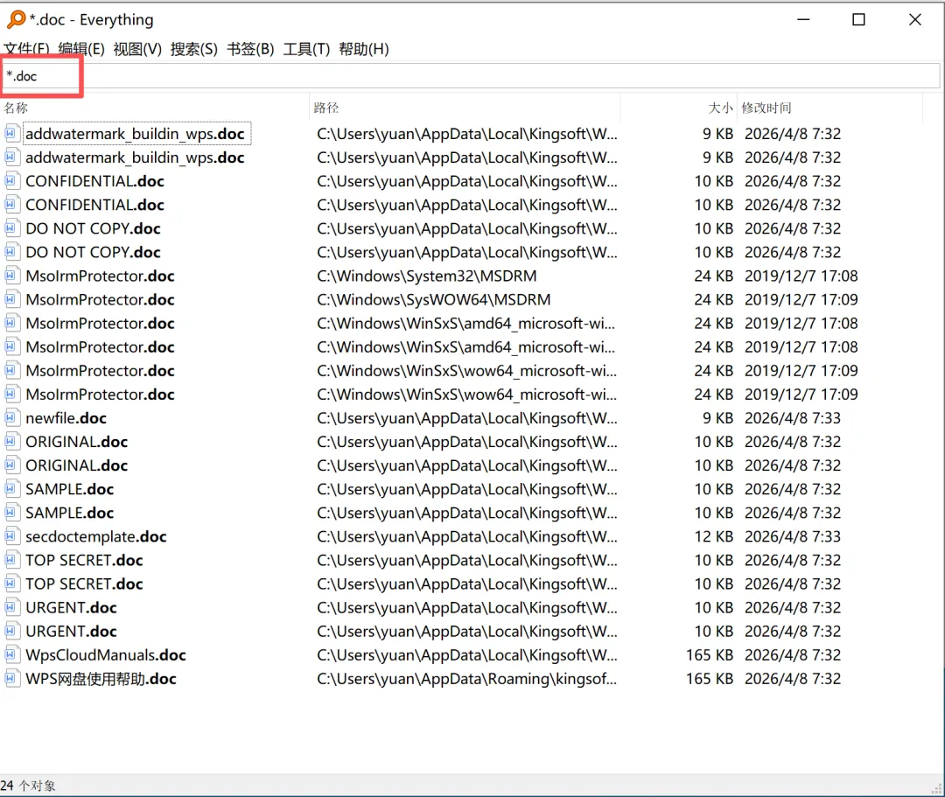
Task: Click 2019/12/7 17:09 date in the SysWOW64\MSDRM row
Action: (801, 299)
